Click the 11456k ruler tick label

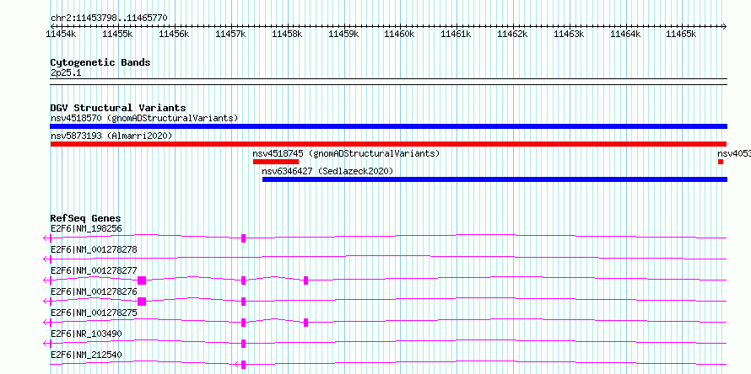(x=174, y=34)
